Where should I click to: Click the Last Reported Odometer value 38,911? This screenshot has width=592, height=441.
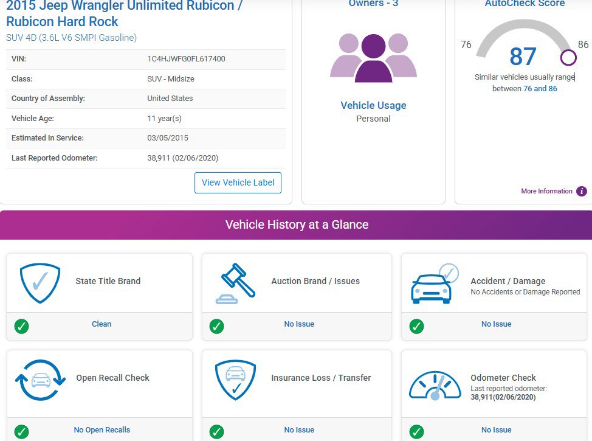tap(183, 158)
